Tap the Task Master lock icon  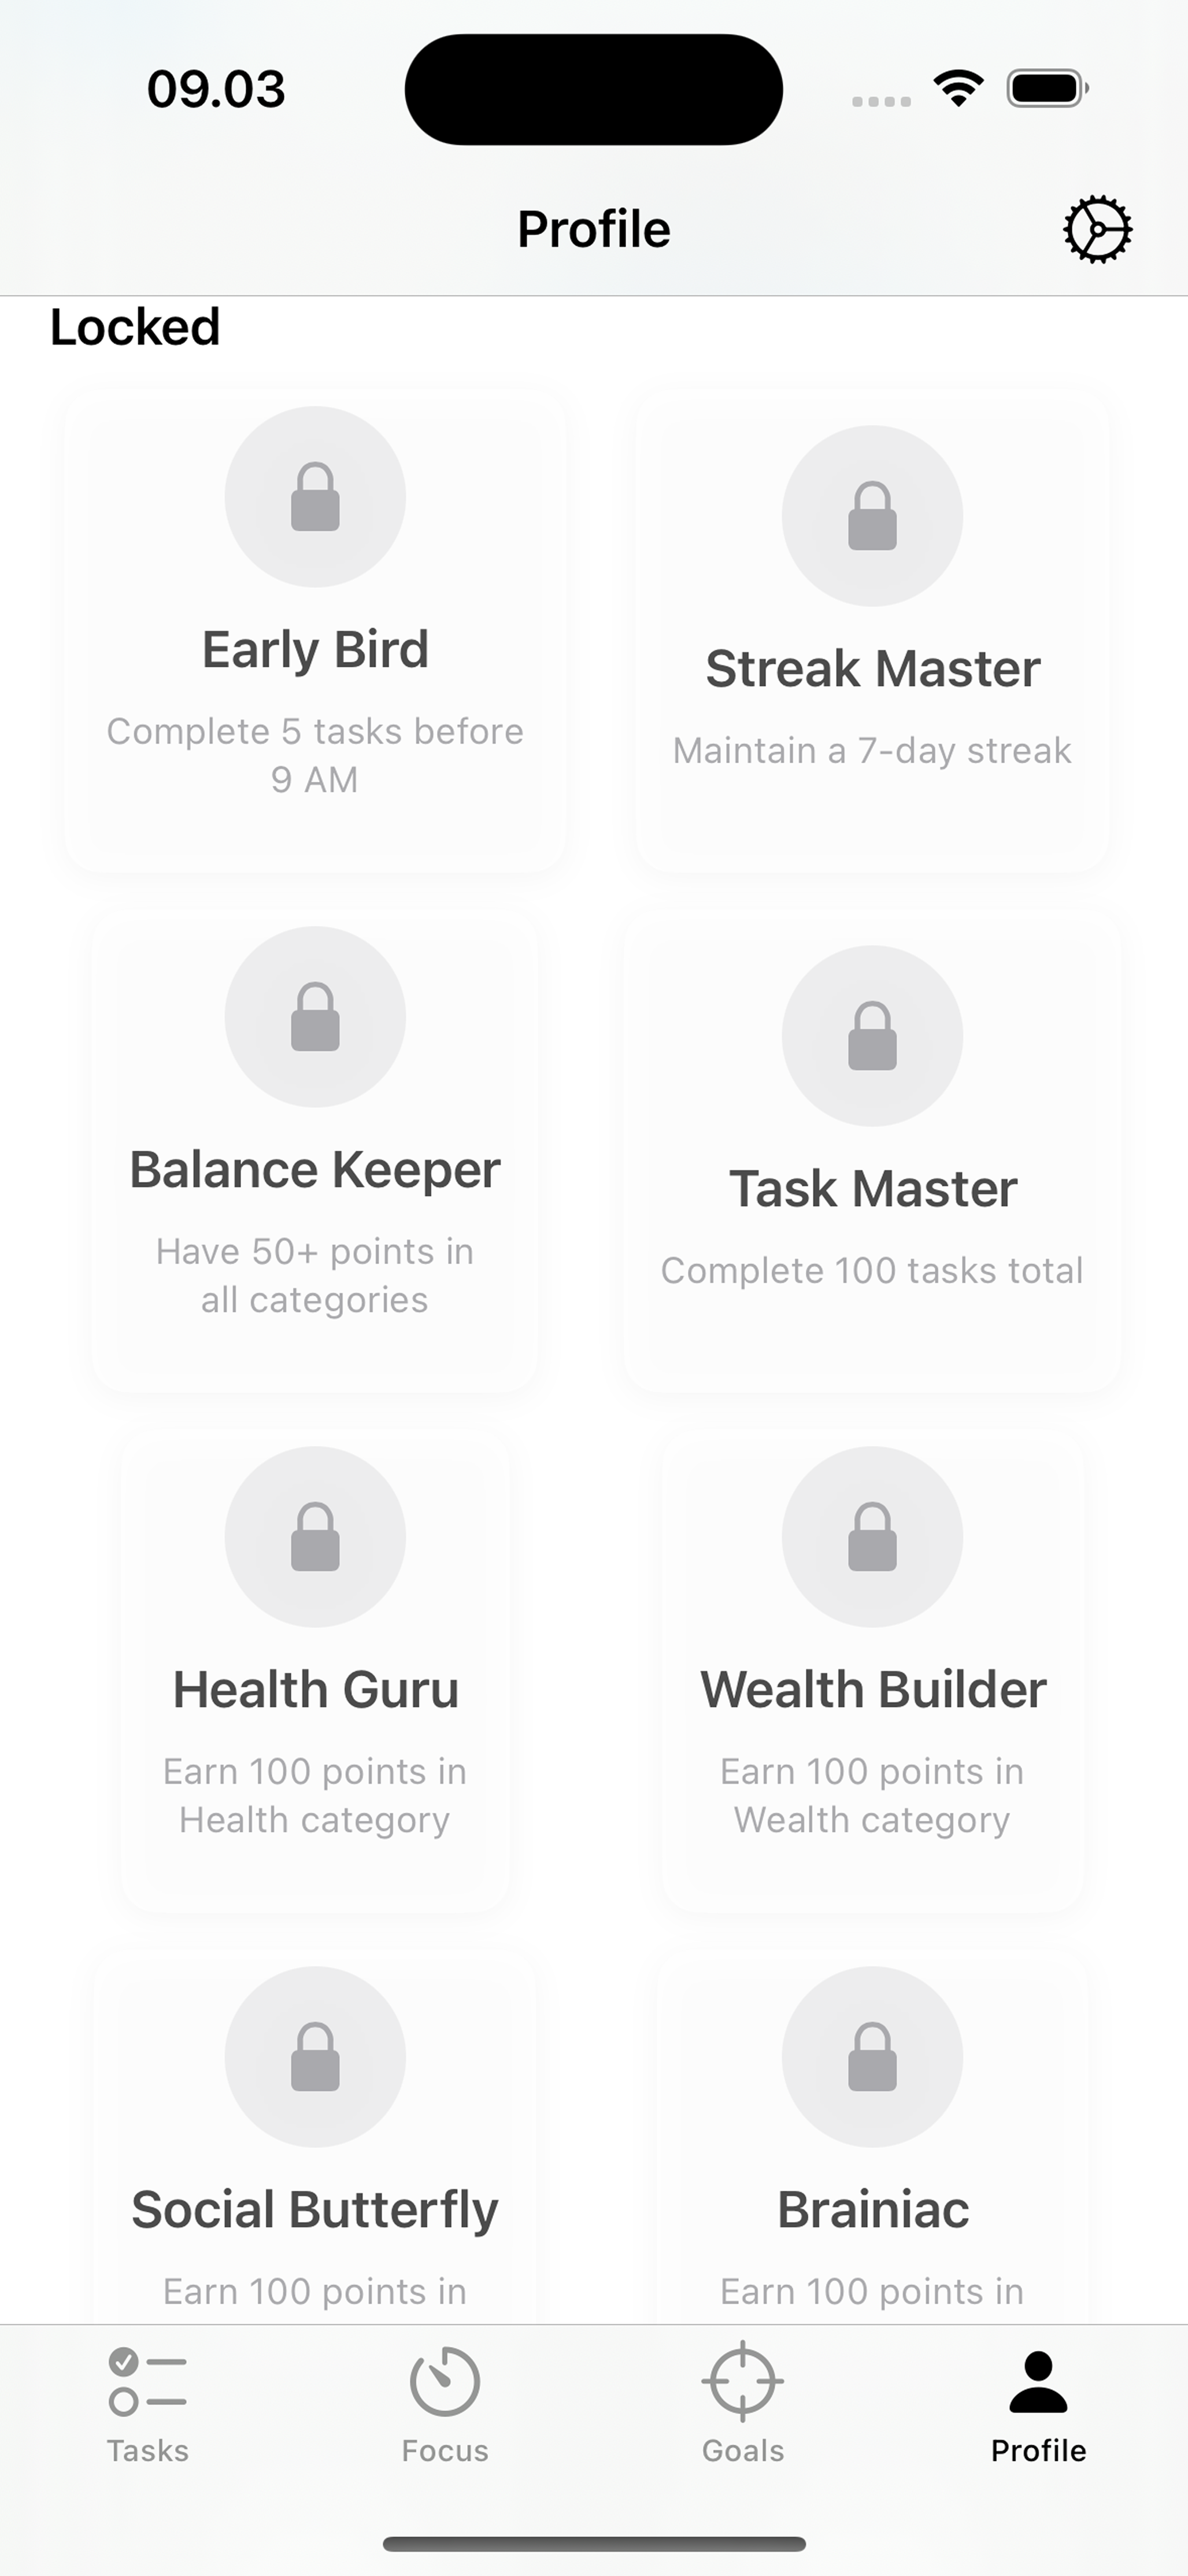[x=872, y=1036]
